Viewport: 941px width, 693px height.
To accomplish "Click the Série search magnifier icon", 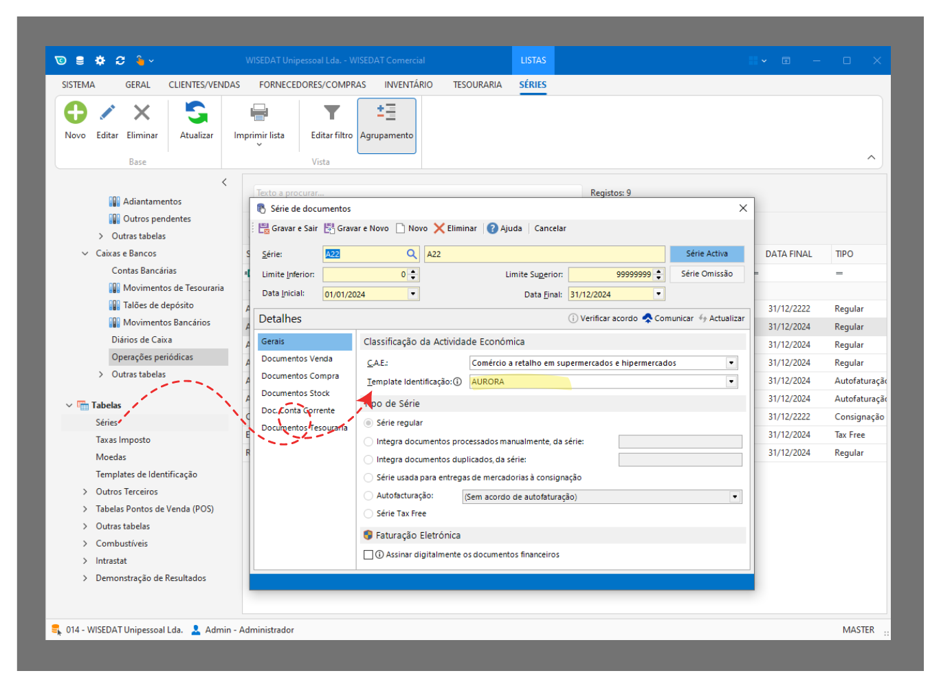I will 412,254.
